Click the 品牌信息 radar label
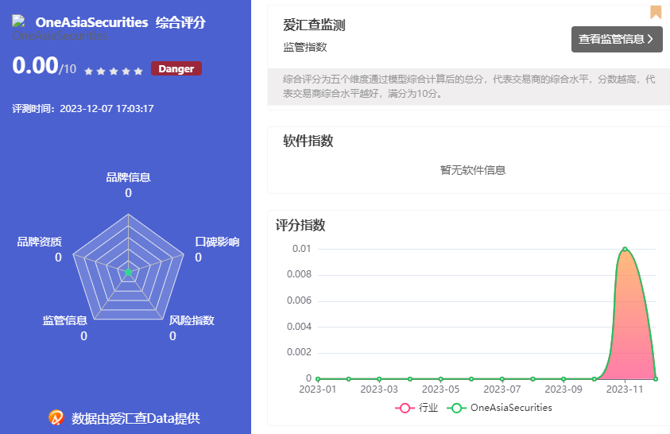Image resolution: width=670 pixels, height=434 pixels. point(128,177)
